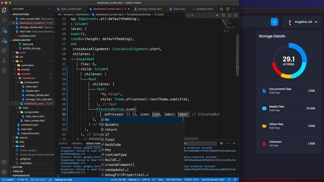Open the Explorer view in the activity bar
Viewport: 324px width, 182px height.
[x=4, y=10]
